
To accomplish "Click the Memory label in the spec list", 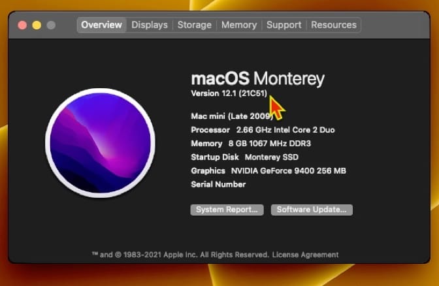I will [x=206, y=144].
